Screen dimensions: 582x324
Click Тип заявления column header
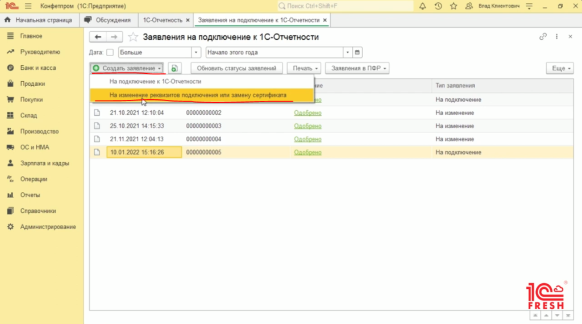click(x=502, y=86)
